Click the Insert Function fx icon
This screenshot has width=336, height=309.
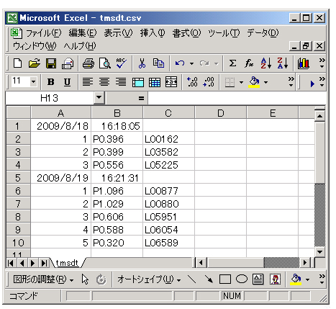[x=249, y=63]
